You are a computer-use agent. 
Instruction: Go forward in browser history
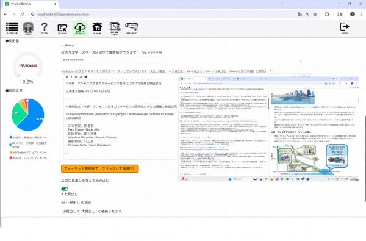click(x=14, y=14)
